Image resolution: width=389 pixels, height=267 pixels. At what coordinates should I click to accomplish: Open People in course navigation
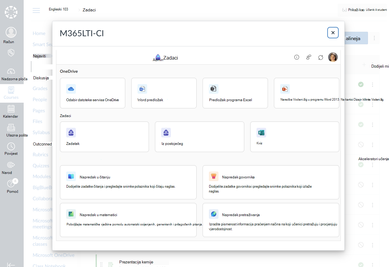click(40, 100)
